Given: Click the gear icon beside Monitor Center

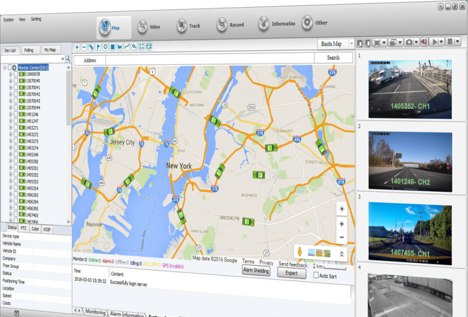Looking at the screenshot, I should point(15,68).
